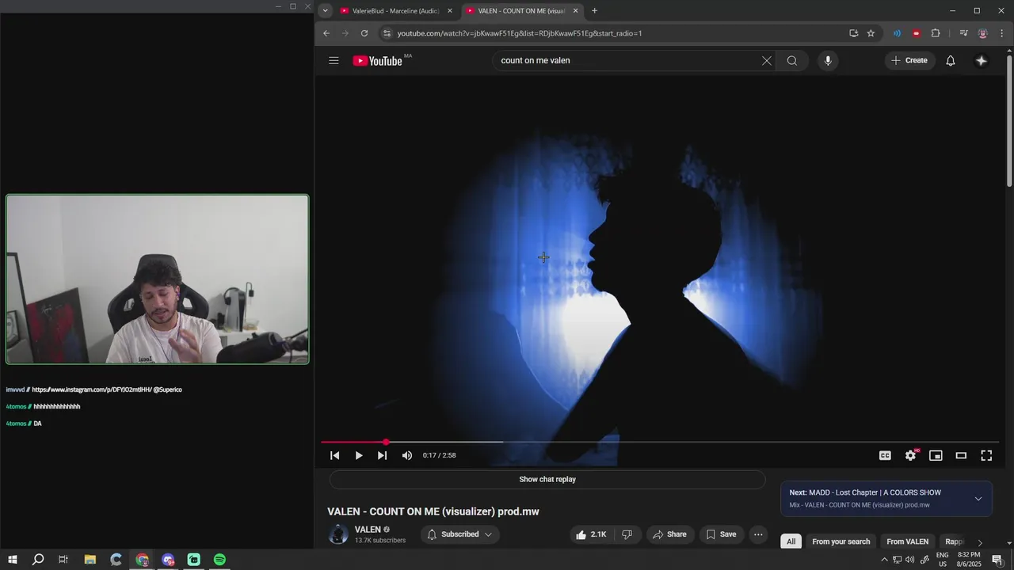
Task: Open the VALEN channel name link
Action: 368,530
